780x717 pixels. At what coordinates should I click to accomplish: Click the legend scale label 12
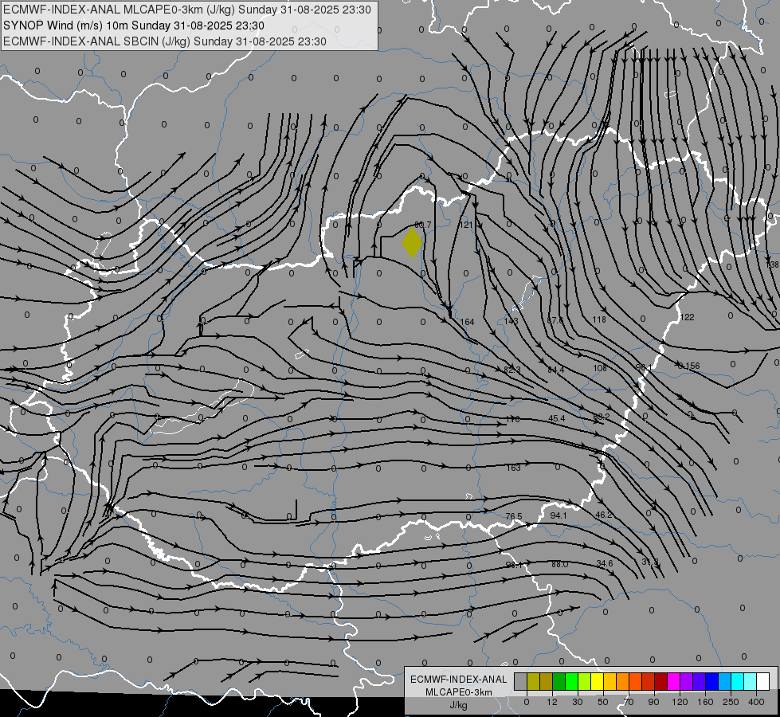552,702
